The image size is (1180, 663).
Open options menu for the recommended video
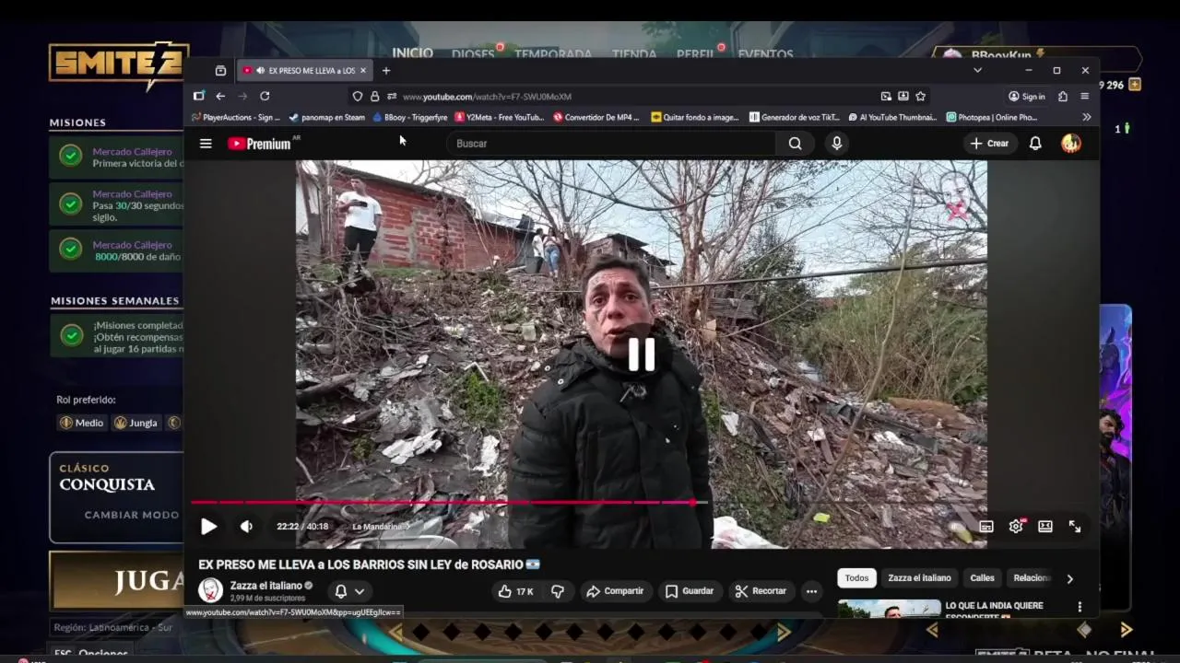(x=1080, y=607)
